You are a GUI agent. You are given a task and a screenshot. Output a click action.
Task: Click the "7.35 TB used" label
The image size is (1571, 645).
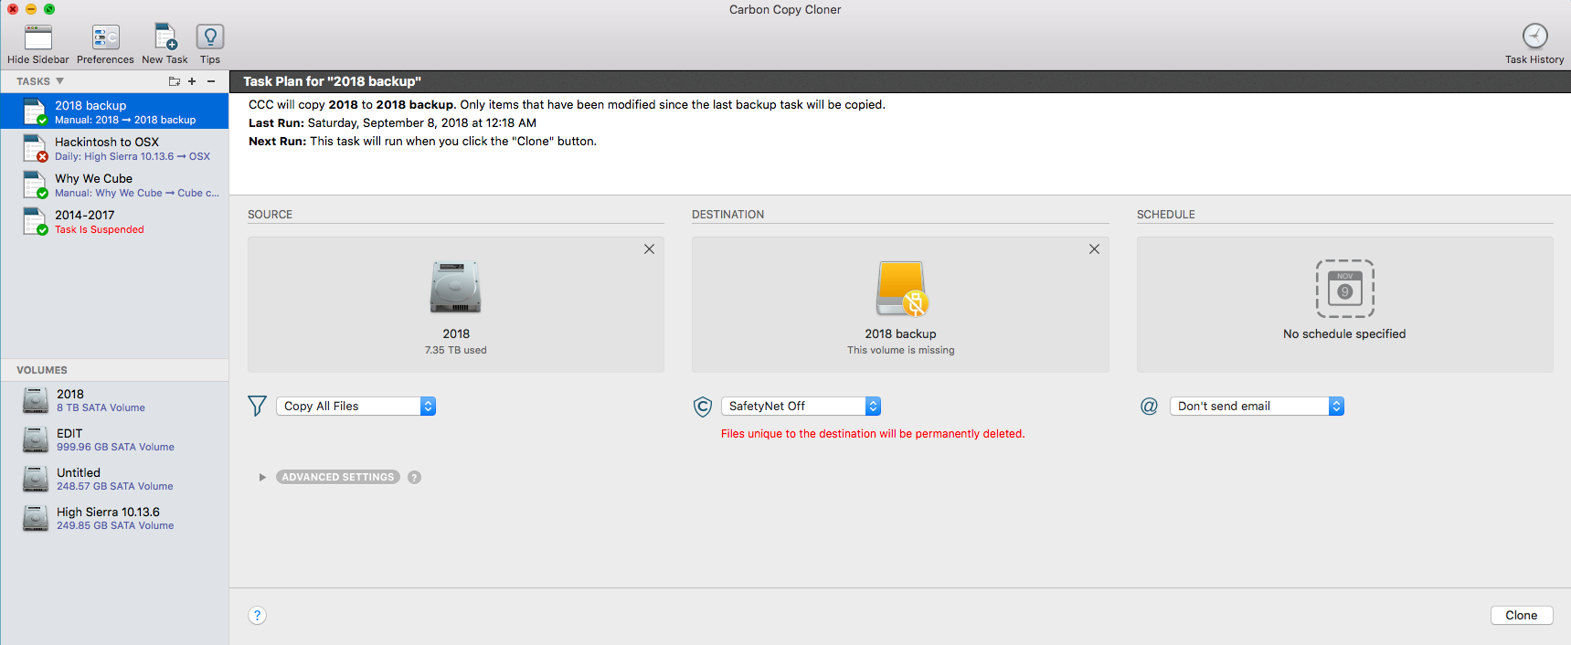tap(456, 350)
